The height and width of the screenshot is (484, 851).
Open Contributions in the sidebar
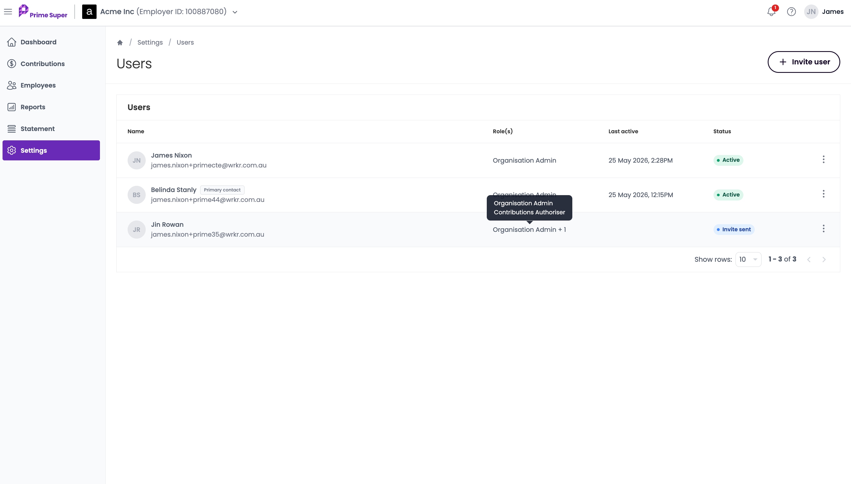tap(51, 64)
